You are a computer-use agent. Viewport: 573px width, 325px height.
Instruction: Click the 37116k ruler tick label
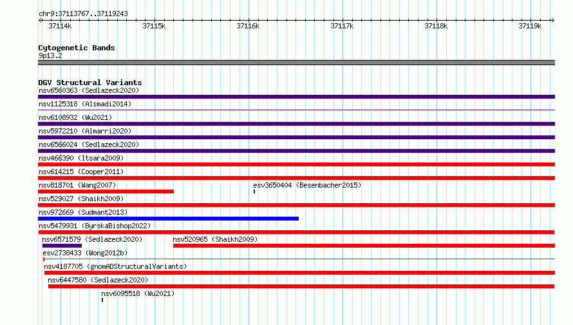(x=248, y=26)
